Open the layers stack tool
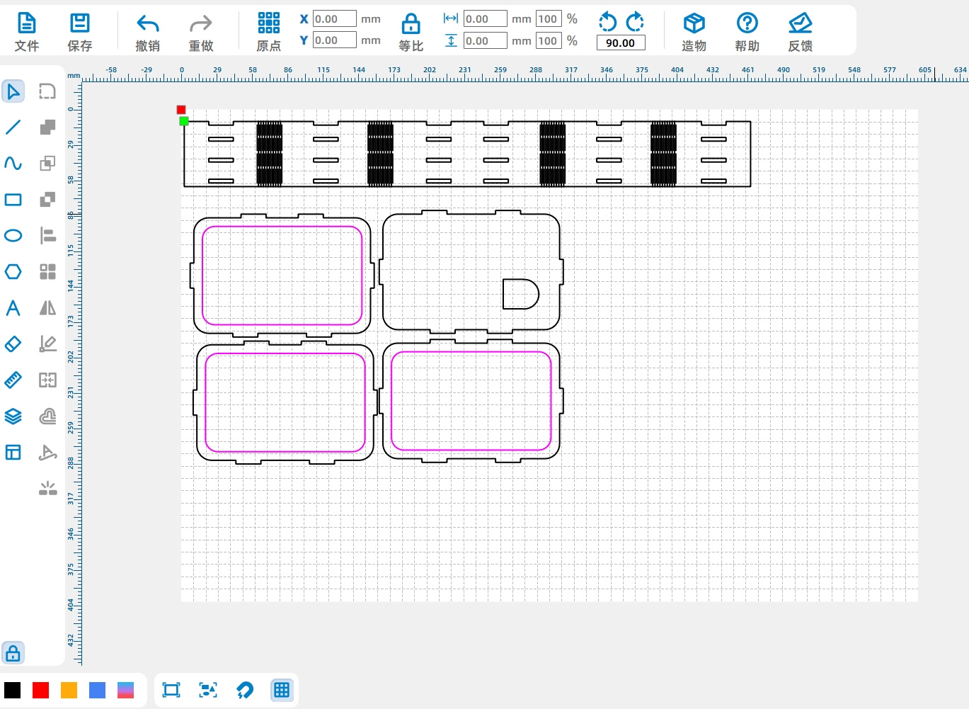 [x=13, y=416]
